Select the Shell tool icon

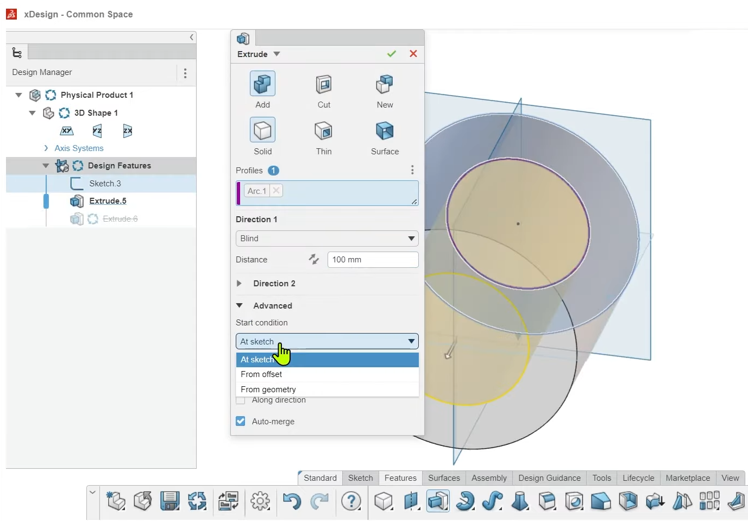pyautogui.click(x=628, y=501)
